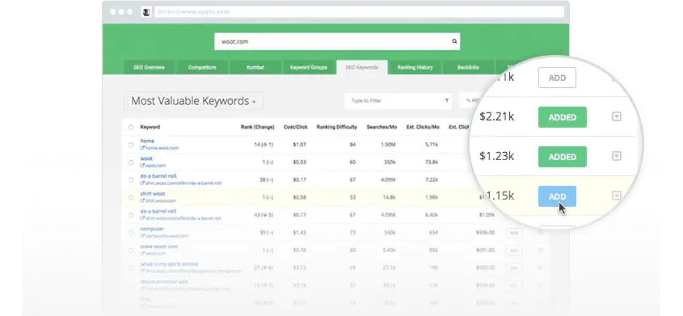Open the Competitors tab
683x316 pixels.
click(202, 67)
